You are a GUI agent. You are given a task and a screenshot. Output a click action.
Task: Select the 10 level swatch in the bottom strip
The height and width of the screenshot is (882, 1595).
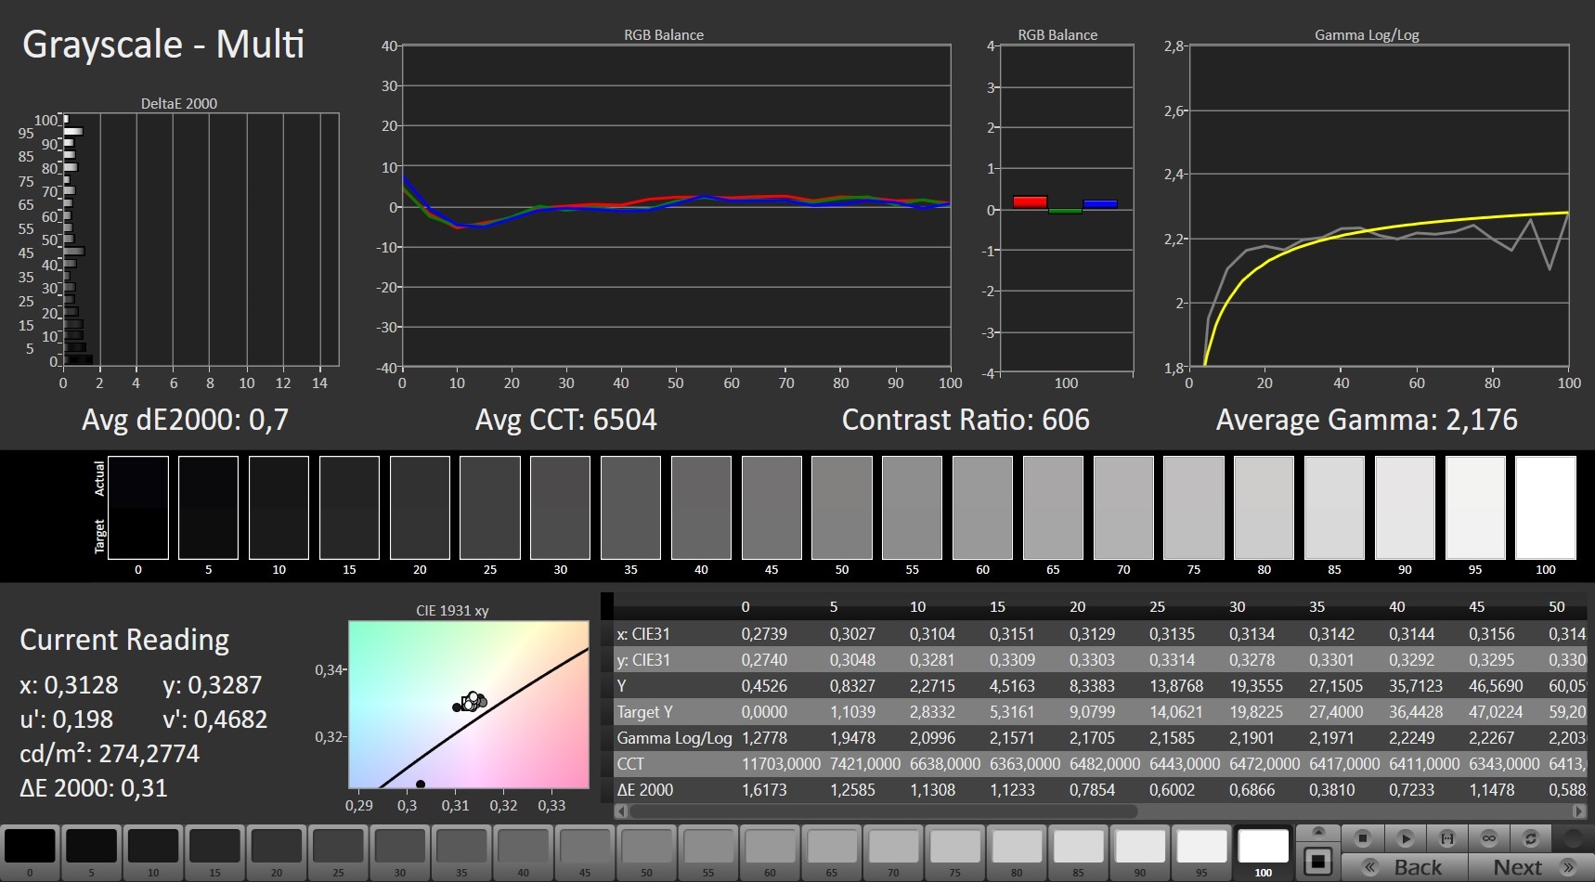point(153,851)
